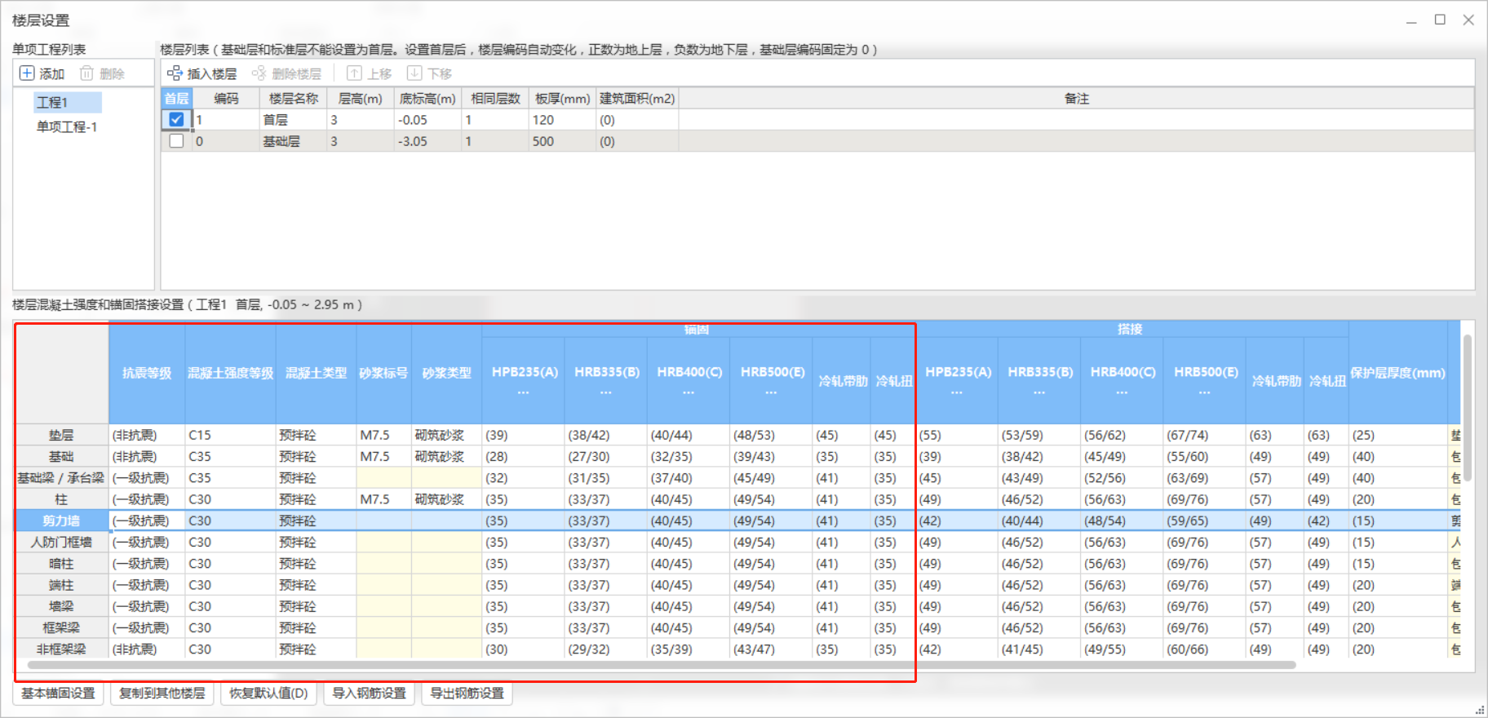
Task: Open the ellipsis under 搭接 HRB335(B) header
Action: (x=1039, y=392)
